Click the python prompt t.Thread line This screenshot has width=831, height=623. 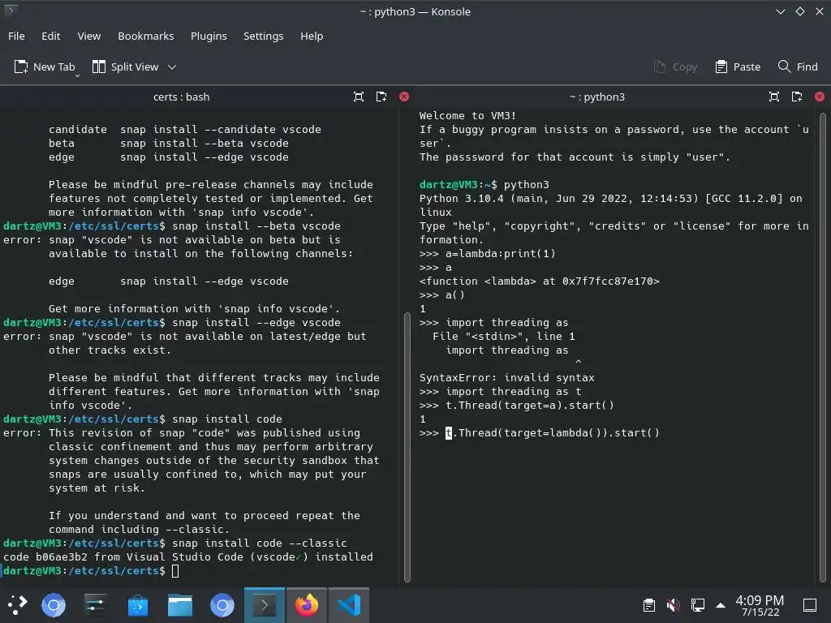(x=539, y=433)
